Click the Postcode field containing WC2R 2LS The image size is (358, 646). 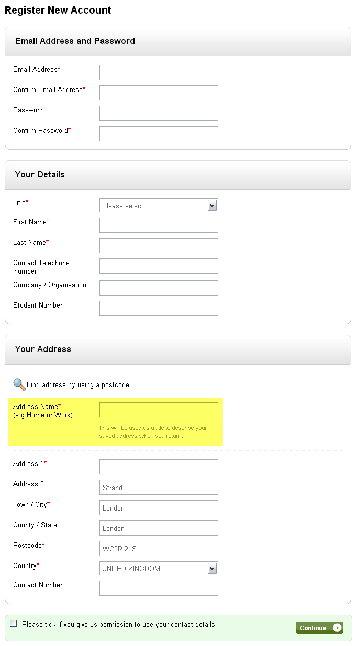[159, 548]
